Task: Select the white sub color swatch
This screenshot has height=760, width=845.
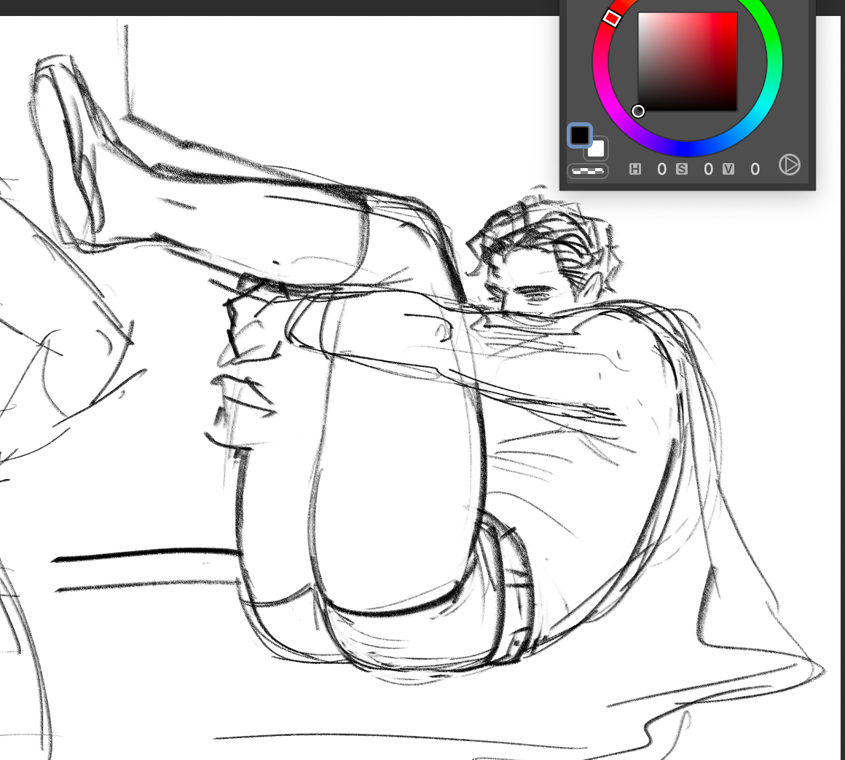Action: 598,151
